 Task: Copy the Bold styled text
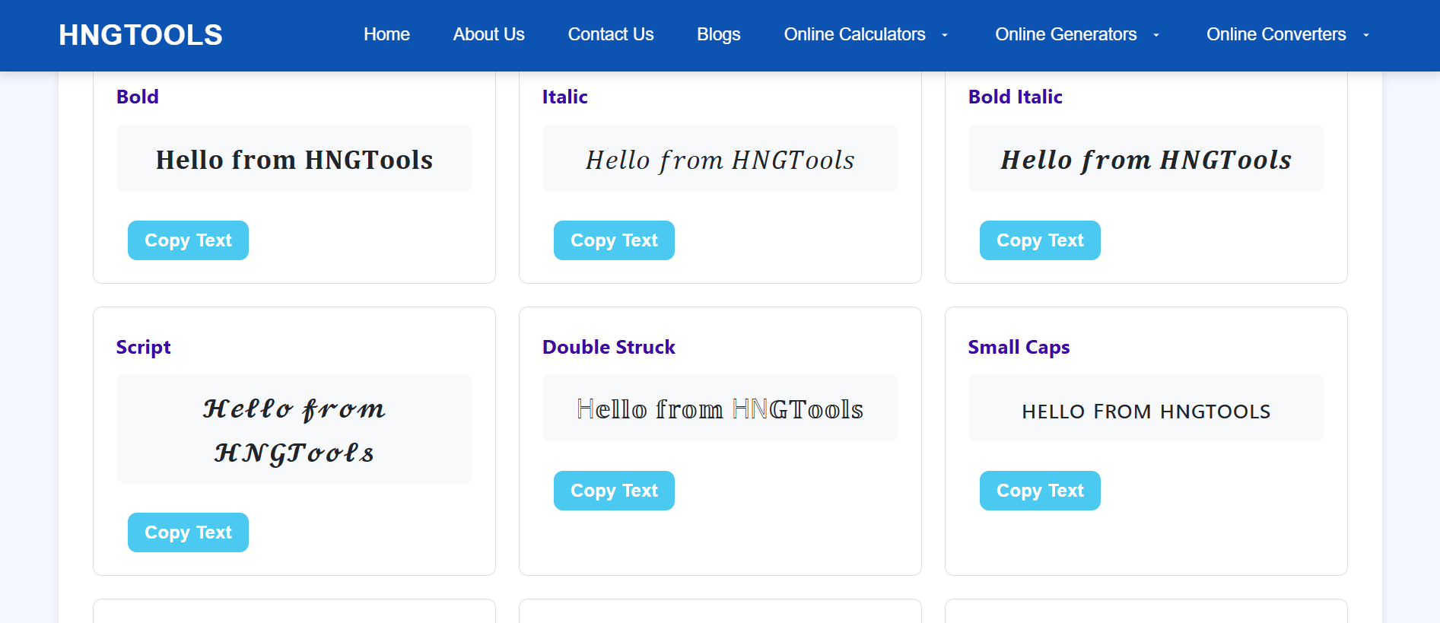[x=188, y=240]
